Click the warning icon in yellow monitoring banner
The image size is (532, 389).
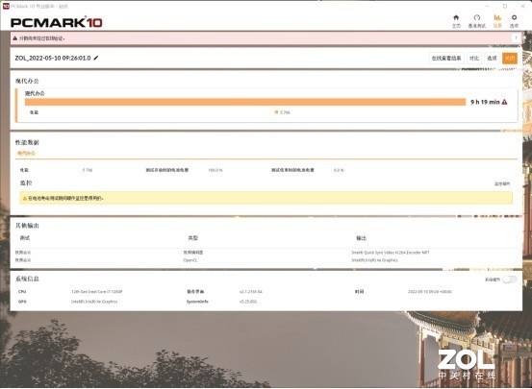pos(24,199)
